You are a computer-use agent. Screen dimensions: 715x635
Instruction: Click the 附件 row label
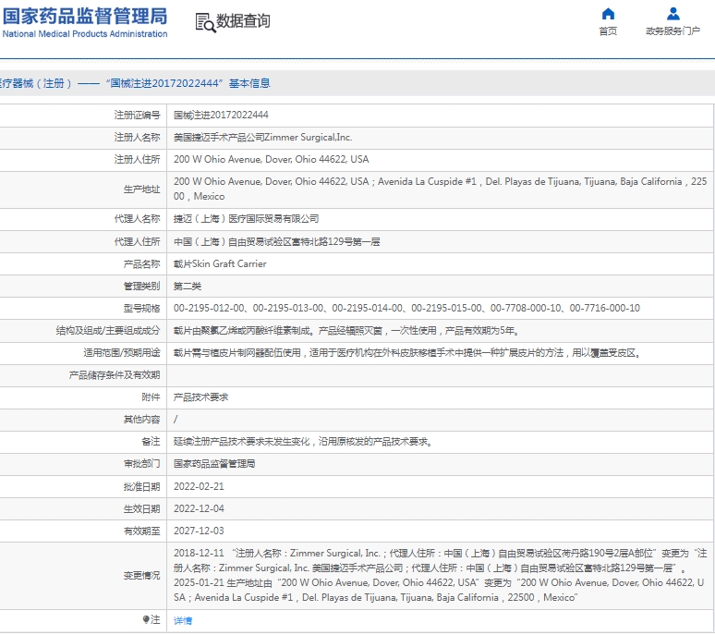[151, 397]
